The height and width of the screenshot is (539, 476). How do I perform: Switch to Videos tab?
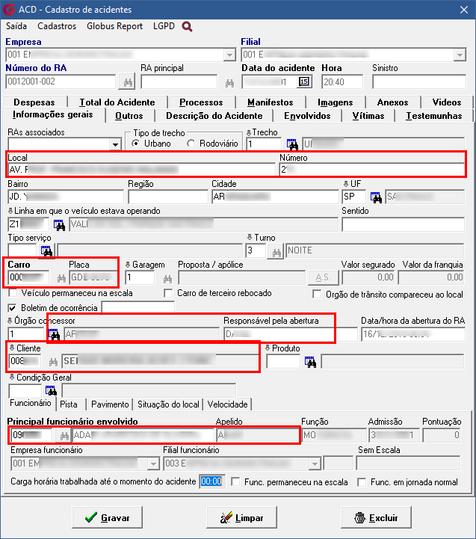pos(447,102)
